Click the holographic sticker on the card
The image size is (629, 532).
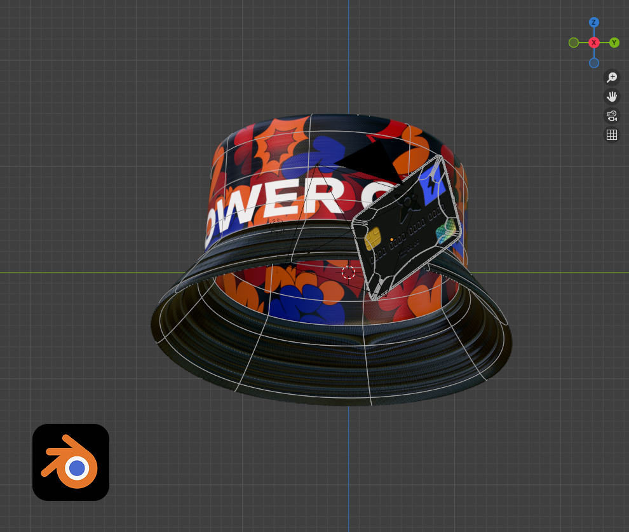tap(447, 231)
